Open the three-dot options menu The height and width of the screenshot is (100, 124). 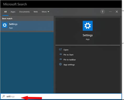[x=110, y=12]
